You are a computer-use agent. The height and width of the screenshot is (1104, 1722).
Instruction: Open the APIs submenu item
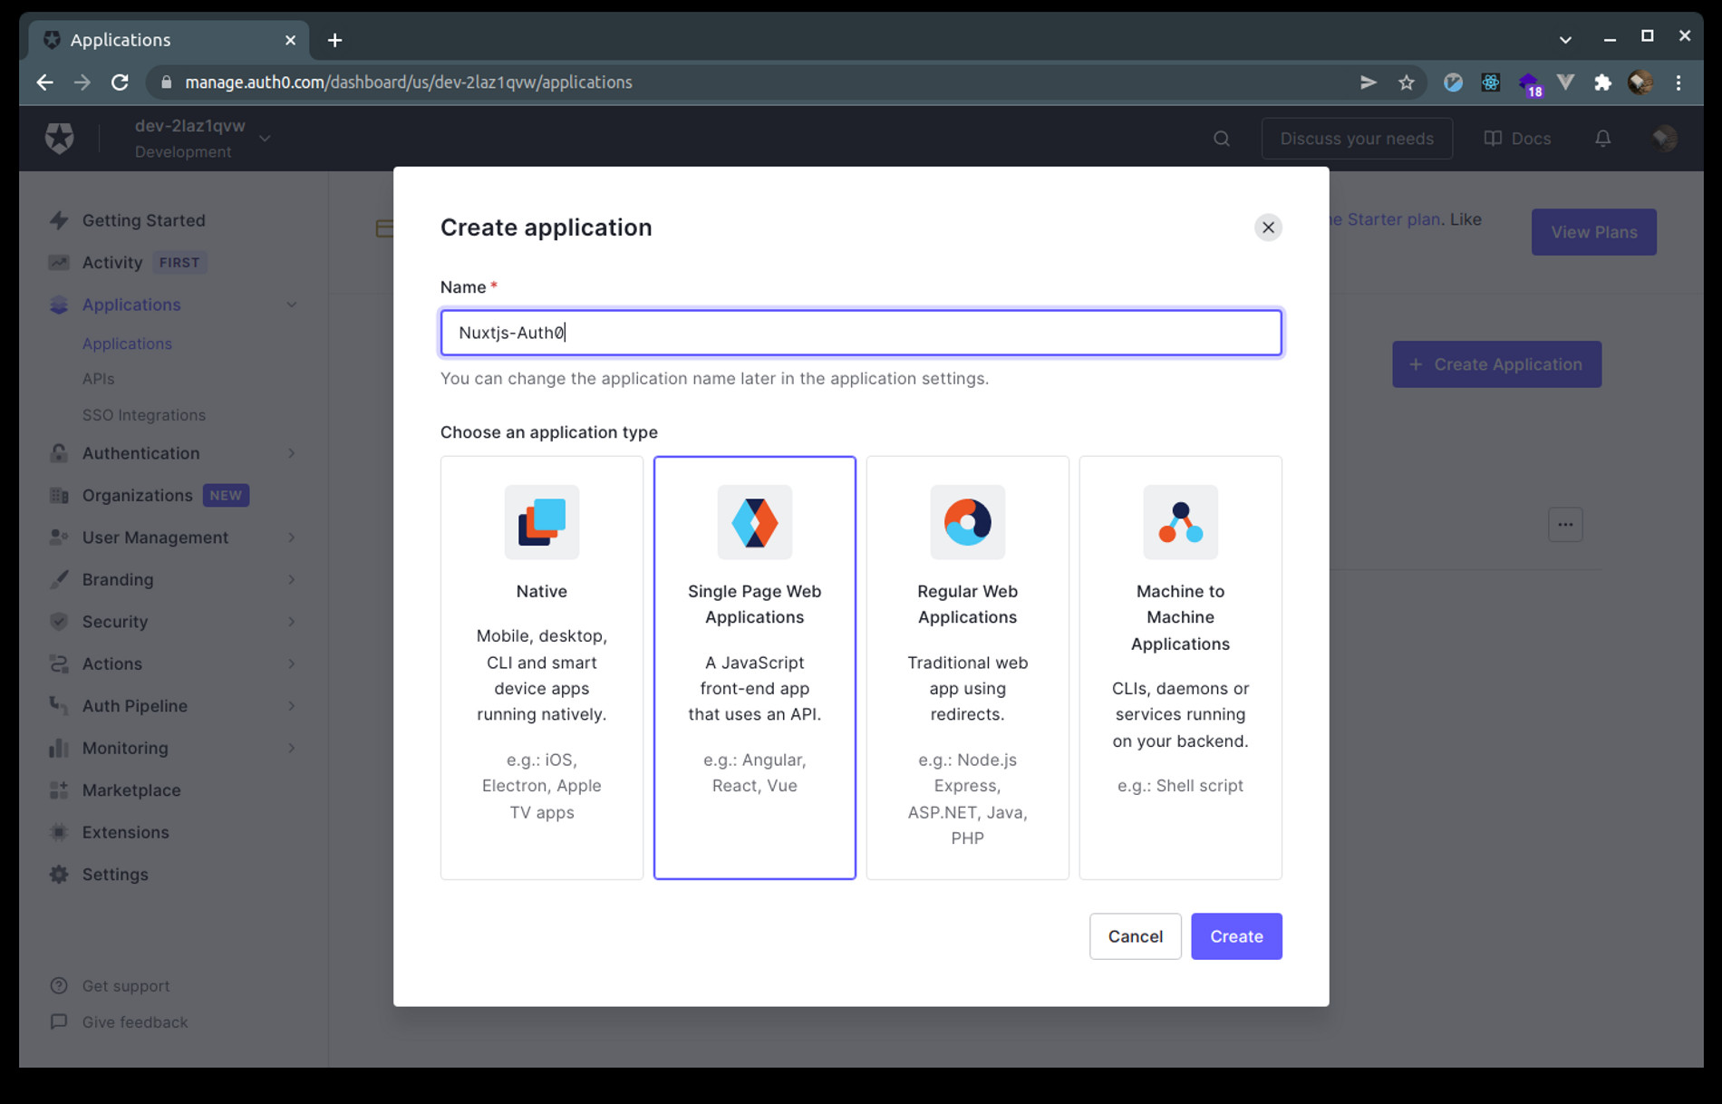point(98,379)
